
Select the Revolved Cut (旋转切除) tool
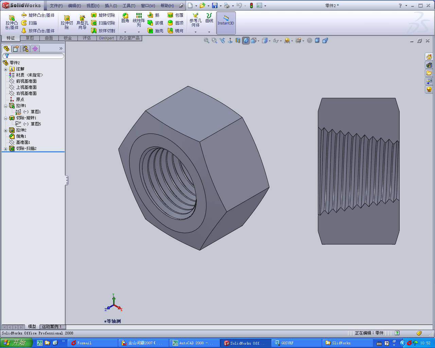pyautogui.click(x=103, y=15)
